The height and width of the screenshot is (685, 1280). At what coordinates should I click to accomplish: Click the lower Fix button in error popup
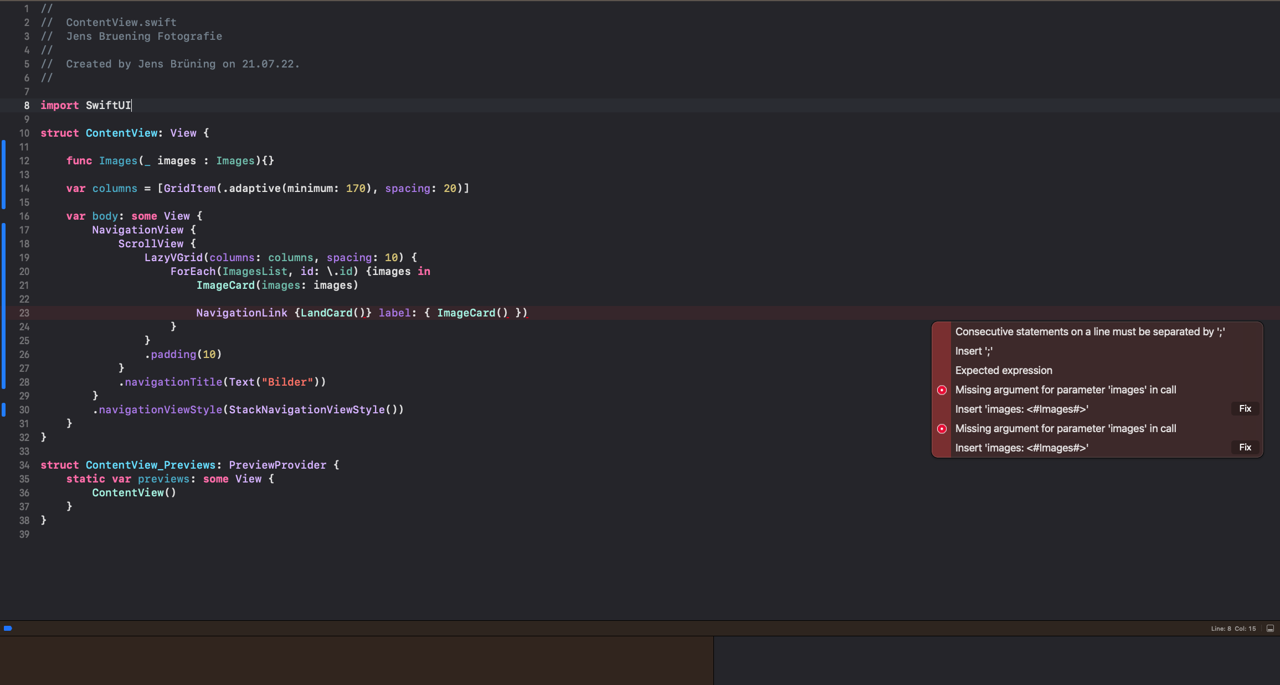(x=1245, y=448)
